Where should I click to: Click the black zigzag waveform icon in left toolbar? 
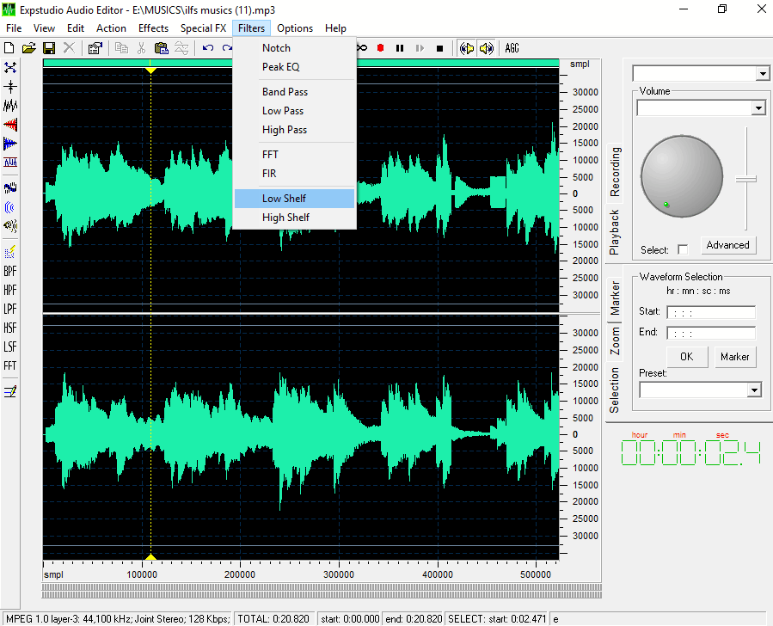10,106
